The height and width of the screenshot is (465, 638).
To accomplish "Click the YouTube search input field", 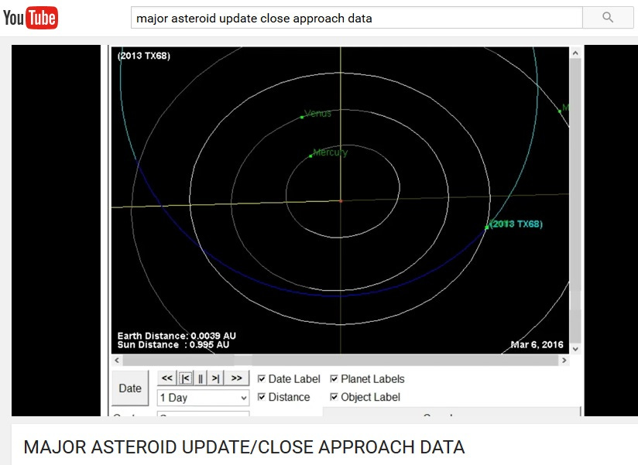I will pyautogui.click(x=357, y=18).
